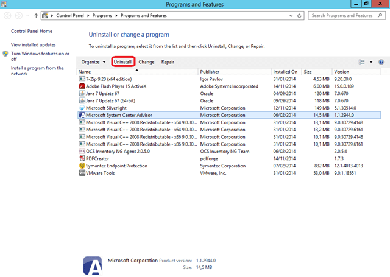Open Control Panel Home link
This screenshot has width=390, height=277.
pos(32,31)
